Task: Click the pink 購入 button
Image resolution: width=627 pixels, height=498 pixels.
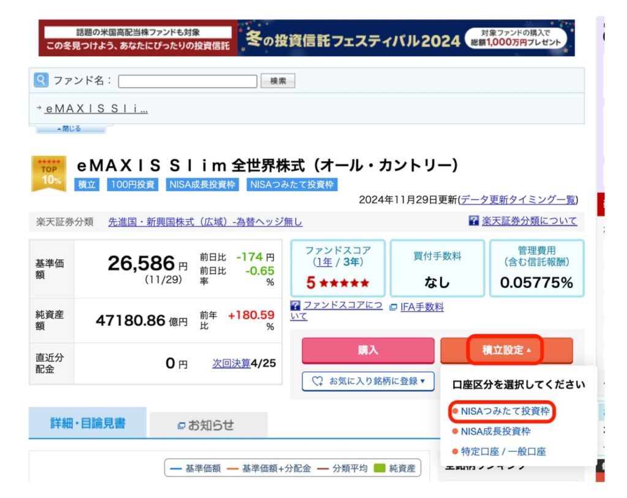Action: (368, 350)
